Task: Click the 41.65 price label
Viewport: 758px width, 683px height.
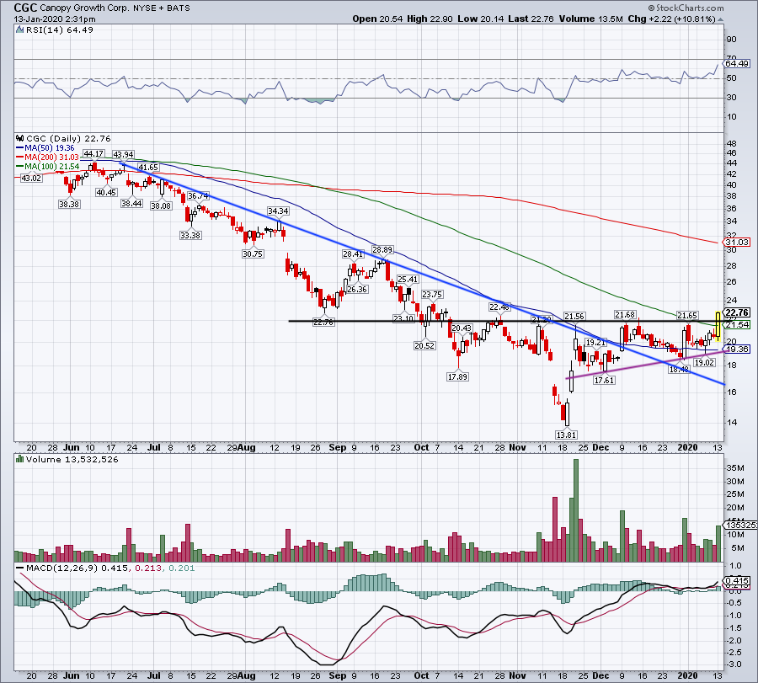Action: (x=148, y=168)
